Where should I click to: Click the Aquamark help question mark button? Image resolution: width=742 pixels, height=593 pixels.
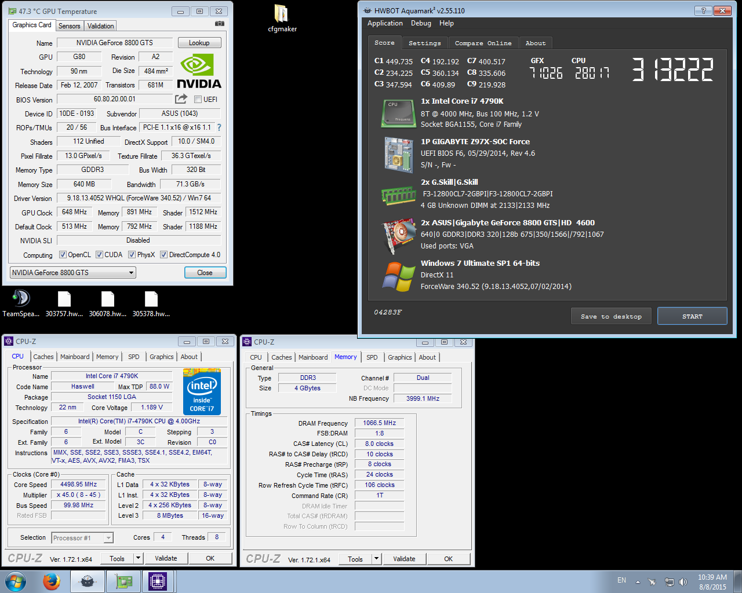pyautogui.click(x=703, y=10)
